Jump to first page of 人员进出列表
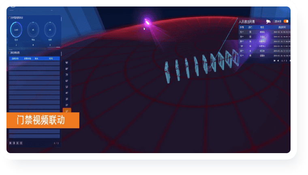Viewport: 308px width, 175px height. tap(274, 61)
